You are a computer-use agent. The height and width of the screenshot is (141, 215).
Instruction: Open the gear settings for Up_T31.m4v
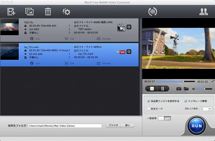129,51
